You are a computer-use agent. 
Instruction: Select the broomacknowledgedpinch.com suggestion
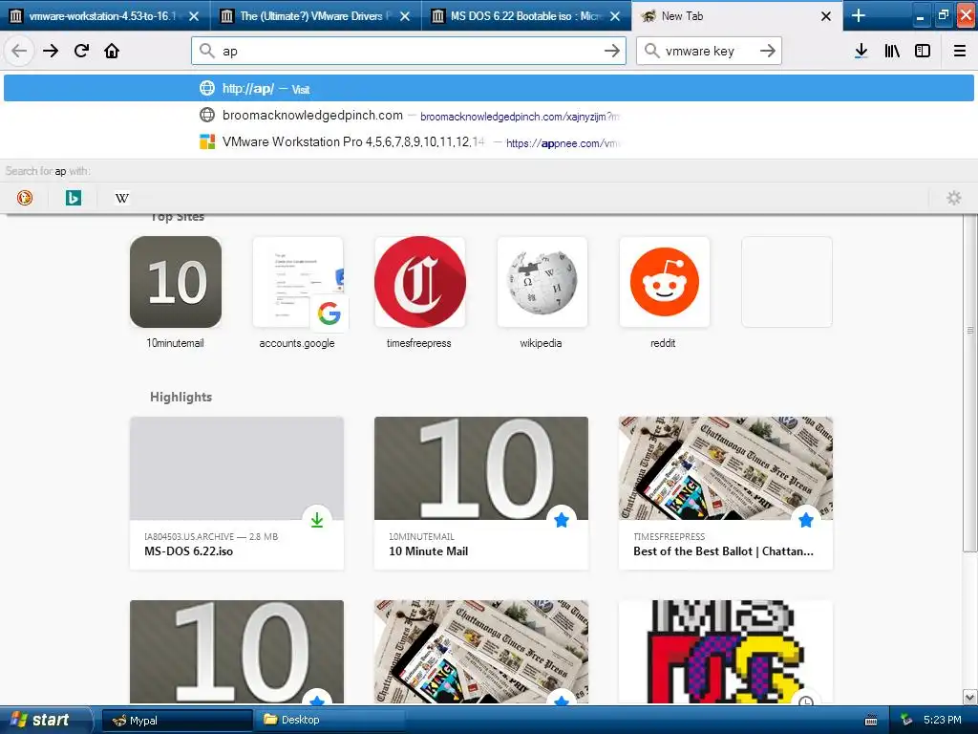[489, 116]
